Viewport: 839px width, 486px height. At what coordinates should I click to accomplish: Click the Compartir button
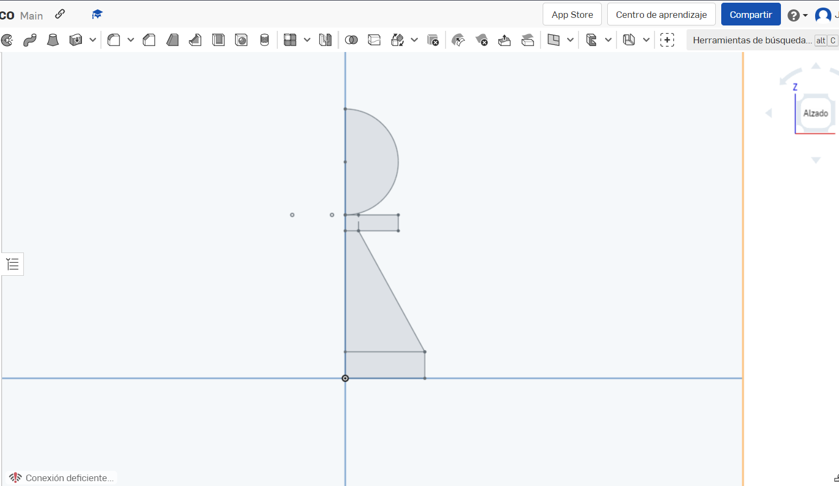point(751,14)
